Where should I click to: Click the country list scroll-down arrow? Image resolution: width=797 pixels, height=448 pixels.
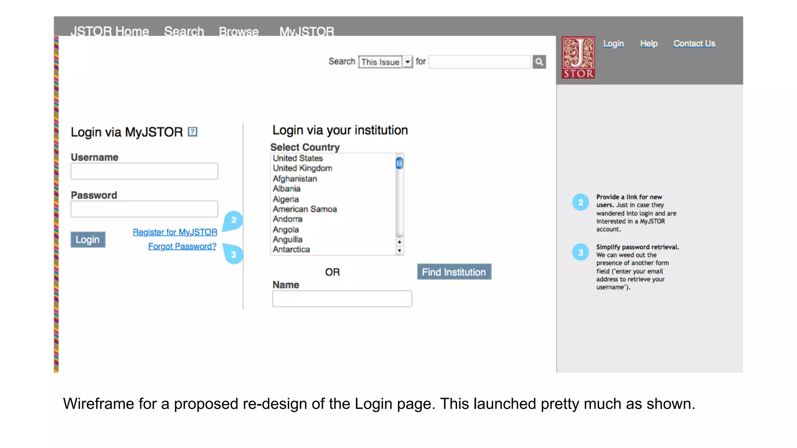399,251
